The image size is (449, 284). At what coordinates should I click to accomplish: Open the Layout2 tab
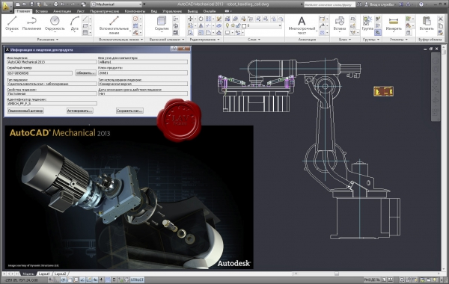click(x=60, y=274)
